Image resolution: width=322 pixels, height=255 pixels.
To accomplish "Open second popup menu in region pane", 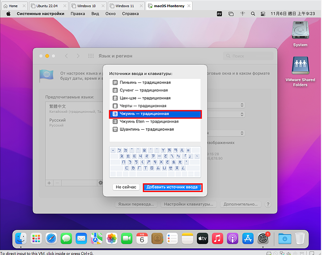I will (x=242, y=114).
